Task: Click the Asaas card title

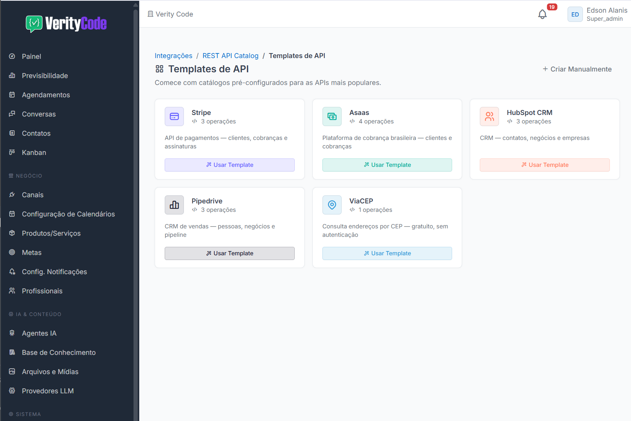Action: (x=359, y=113)
